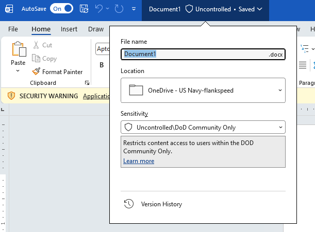This screenshot has width=315, height=232.
Task: Undo the last action
Action: pos(99,9)
